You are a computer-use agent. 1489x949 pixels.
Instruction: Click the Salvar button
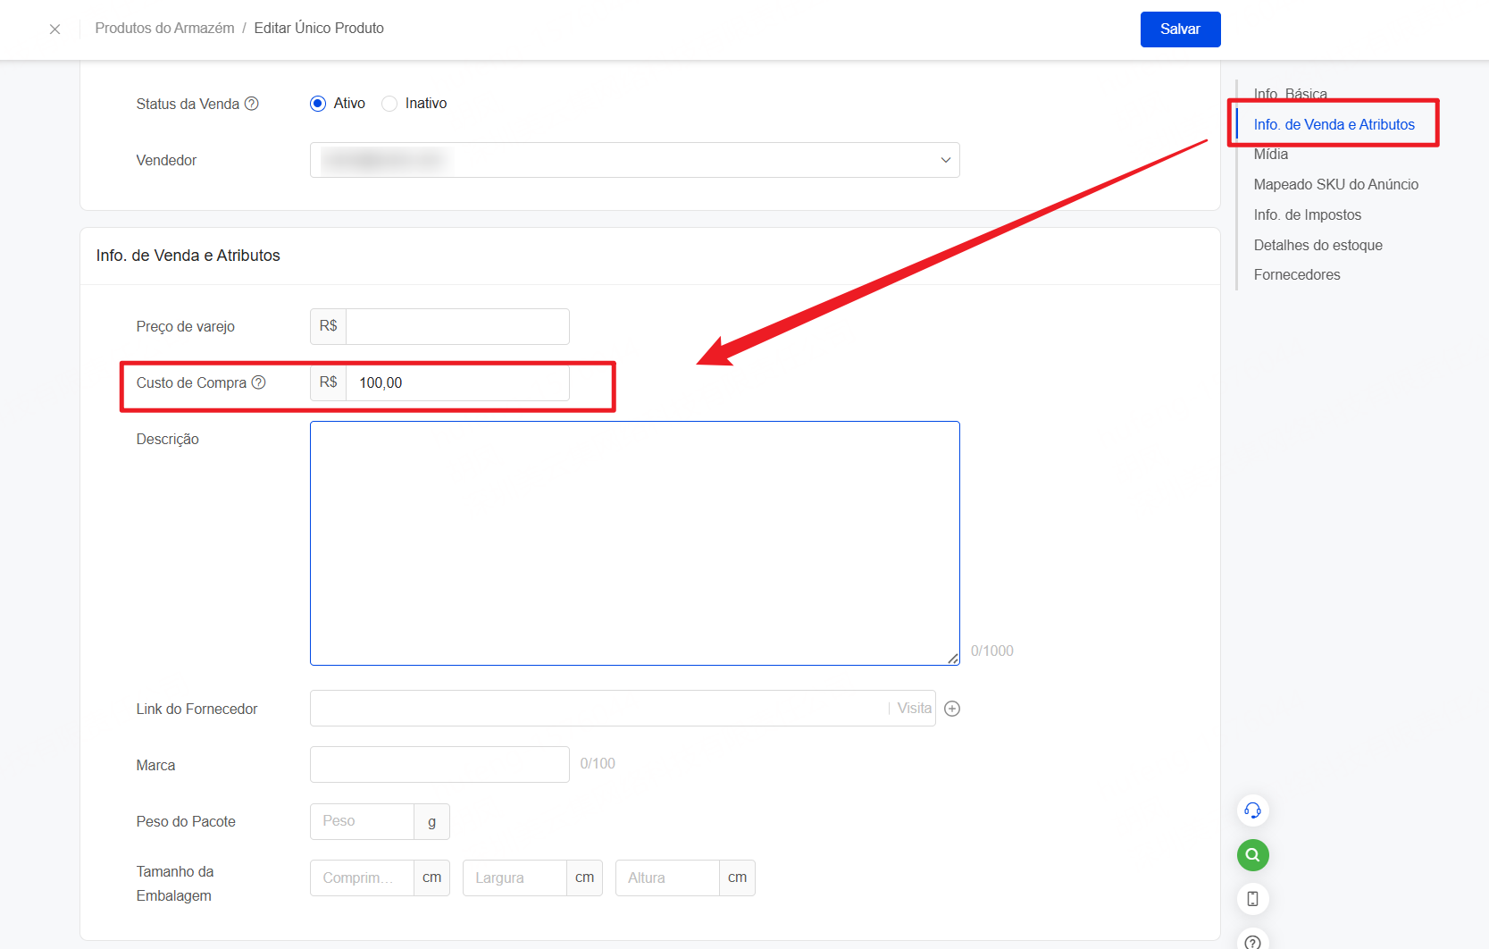point(1180,29)
